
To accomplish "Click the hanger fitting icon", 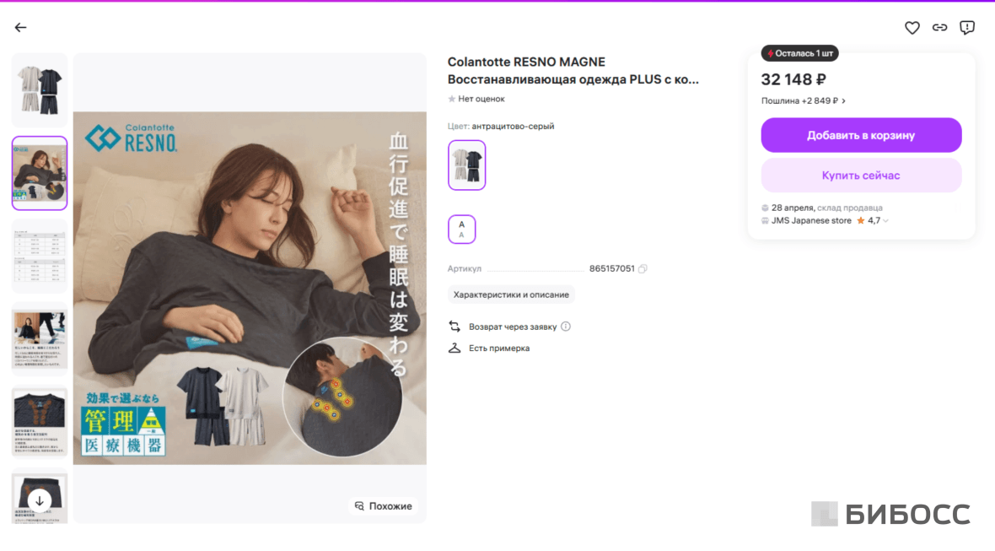I will (x=454, y=348).
